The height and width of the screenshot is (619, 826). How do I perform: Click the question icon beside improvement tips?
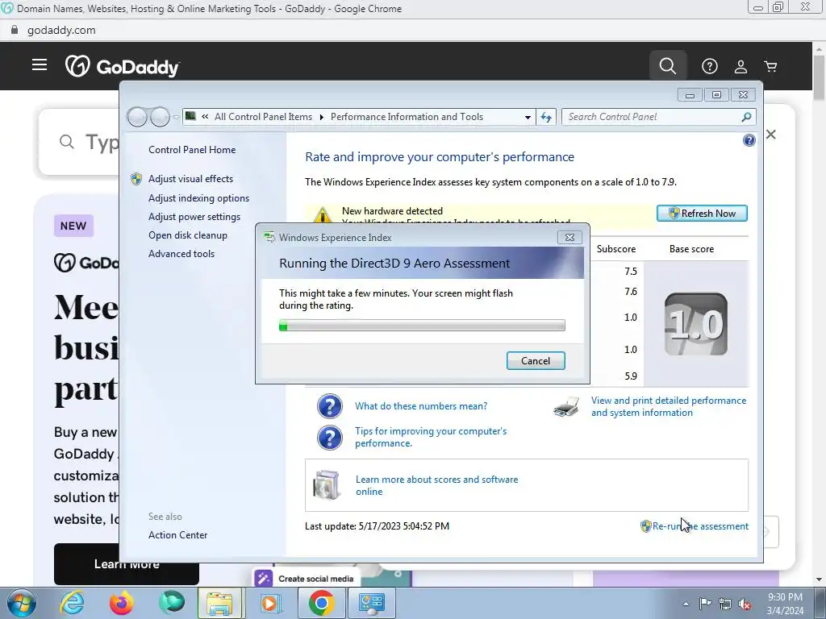click(330, 438)
